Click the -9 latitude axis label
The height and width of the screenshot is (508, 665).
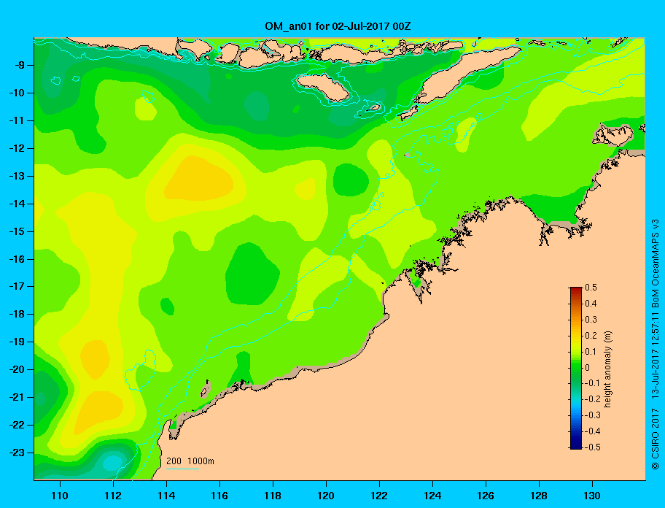click(x=19, y=65)
